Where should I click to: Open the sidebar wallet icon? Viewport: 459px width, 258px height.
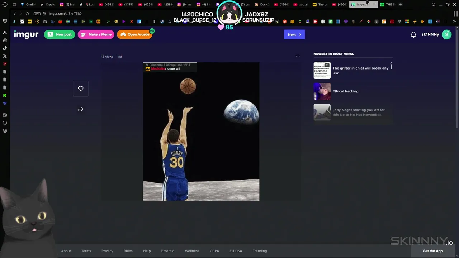tap(5, 115)
